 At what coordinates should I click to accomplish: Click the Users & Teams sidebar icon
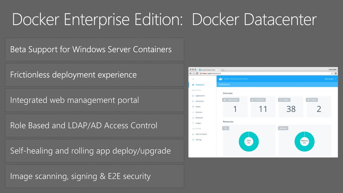click(x=193, y=134)
